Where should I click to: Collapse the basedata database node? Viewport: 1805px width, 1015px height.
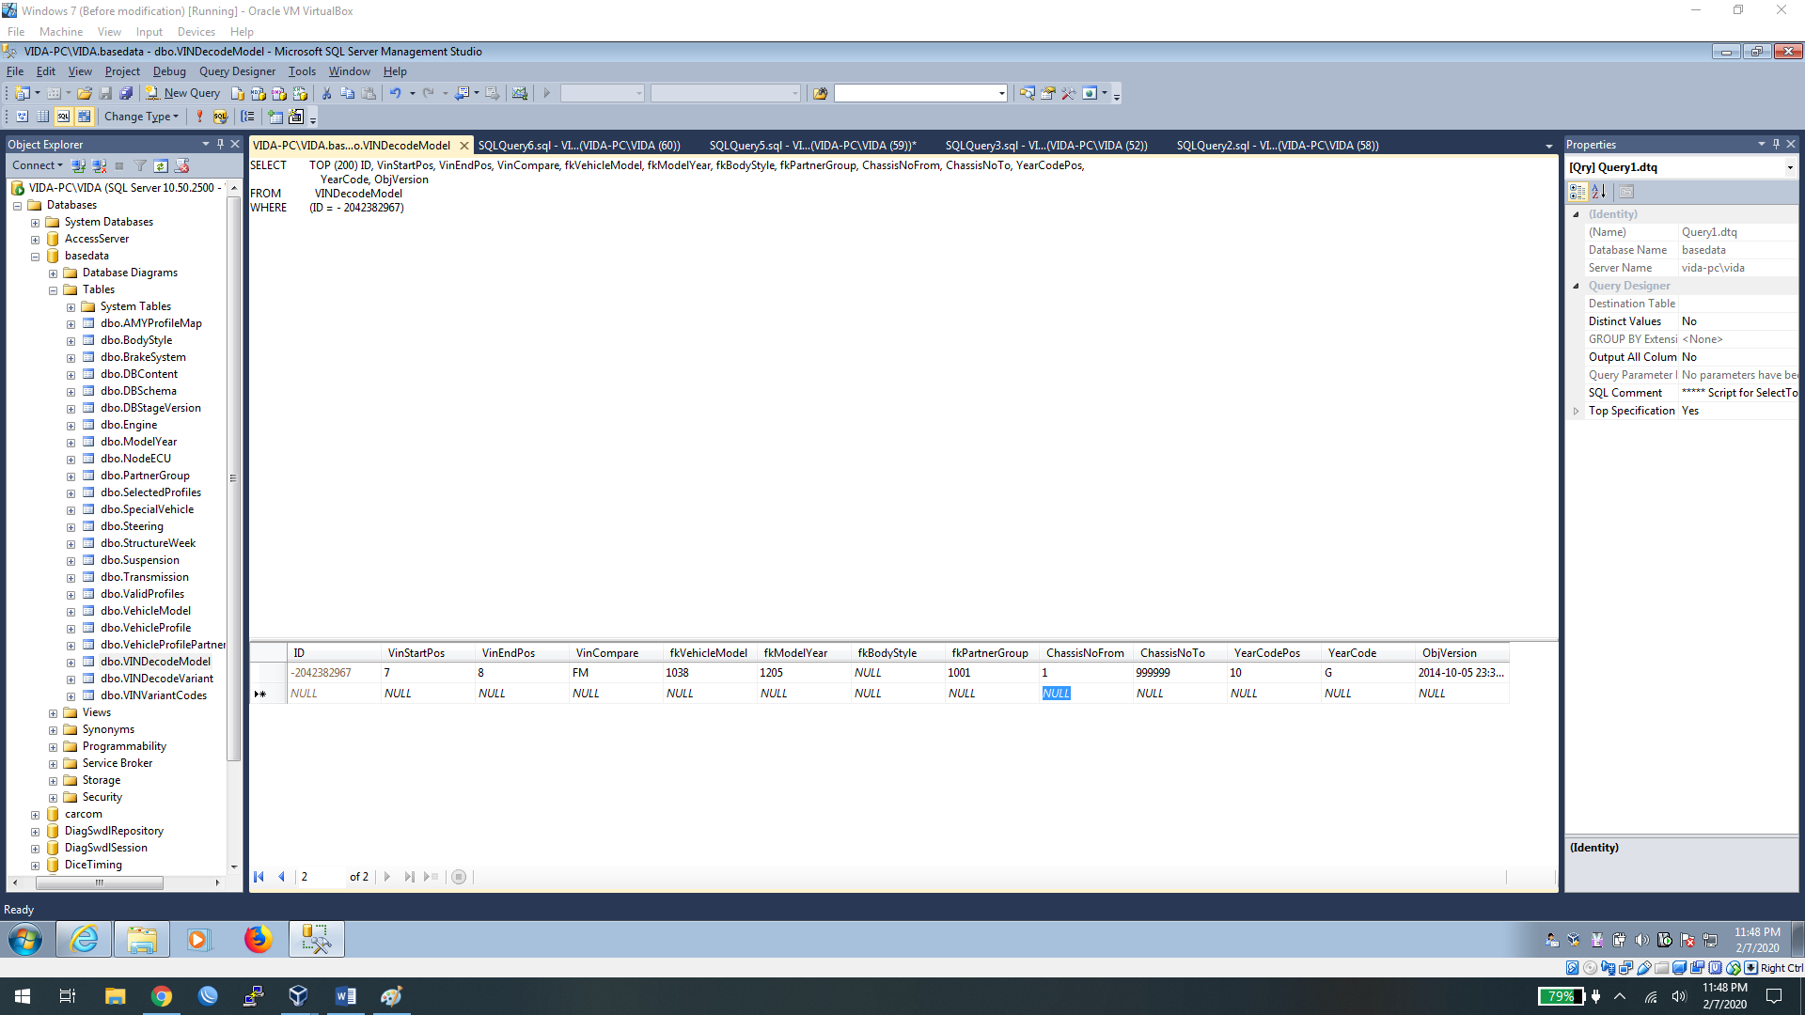35,257
